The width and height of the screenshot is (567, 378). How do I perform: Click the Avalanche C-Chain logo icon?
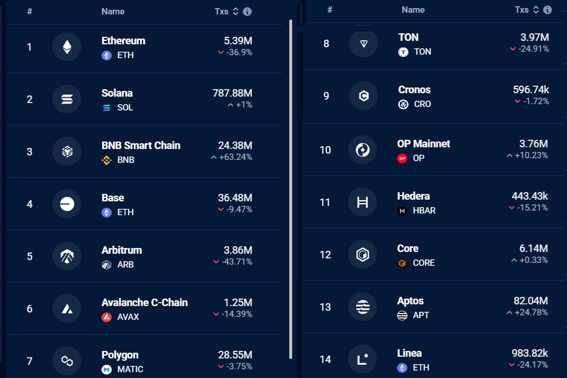67,309
